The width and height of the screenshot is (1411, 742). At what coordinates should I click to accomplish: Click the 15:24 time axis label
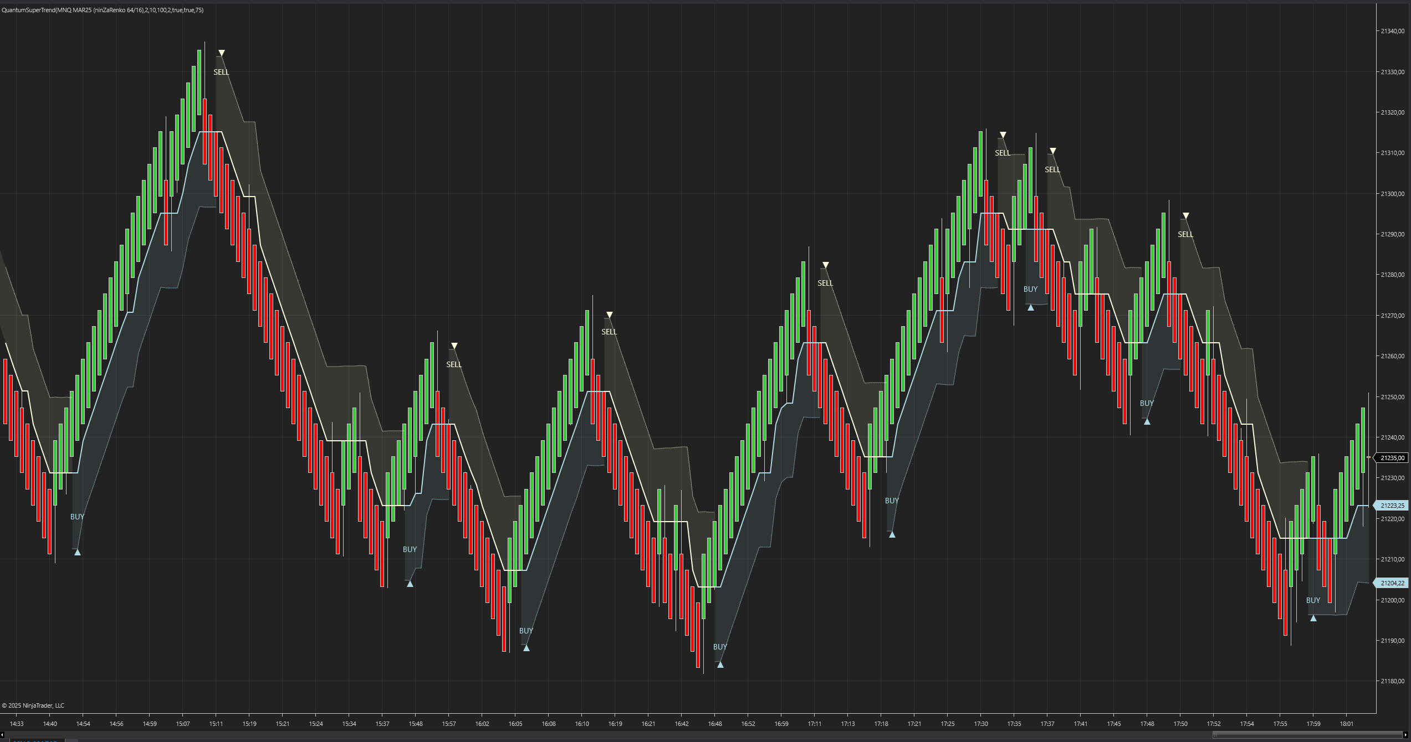[316, 724]
